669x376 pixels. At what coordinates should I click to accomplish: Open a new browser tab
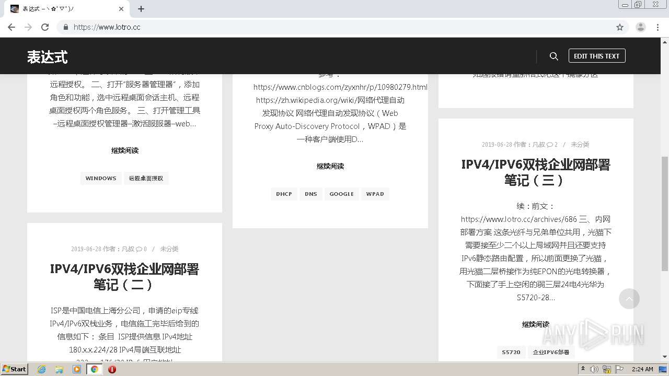141,9
